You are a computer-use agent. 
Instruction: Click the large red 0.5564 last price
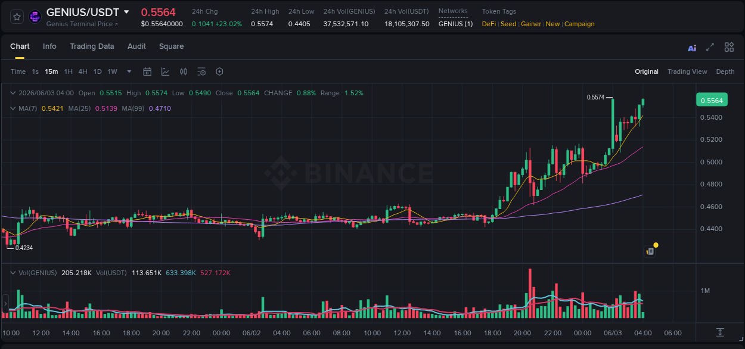158,12
